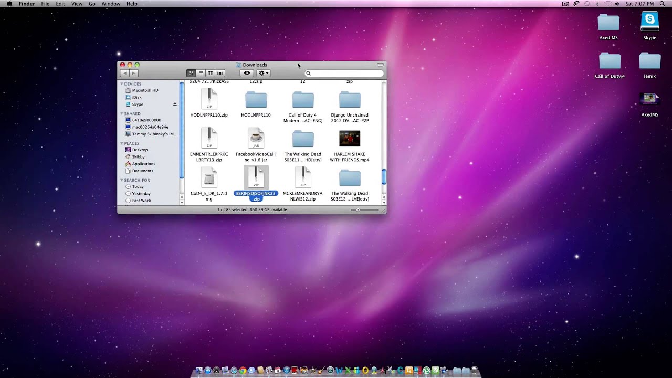Image resolution: width=672 pixels, height=378 pixels.
Task: Click the Bluetooth icon in menu bar
Action: click(x=597, y=4)
